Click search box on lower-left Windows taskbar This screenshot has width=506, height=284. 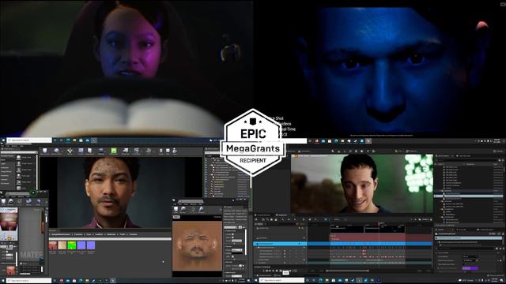coord(29,281)
